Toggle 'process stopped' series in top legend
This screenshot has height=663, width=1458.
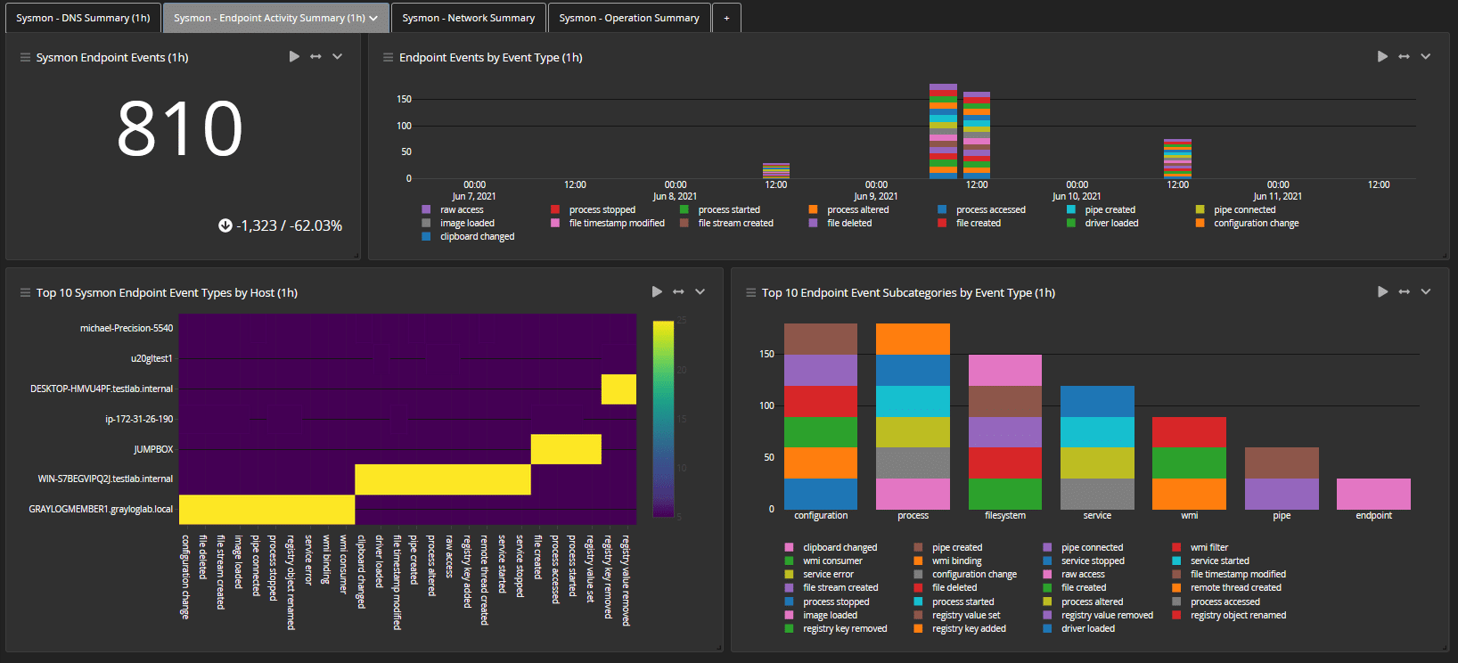point(602,210)
